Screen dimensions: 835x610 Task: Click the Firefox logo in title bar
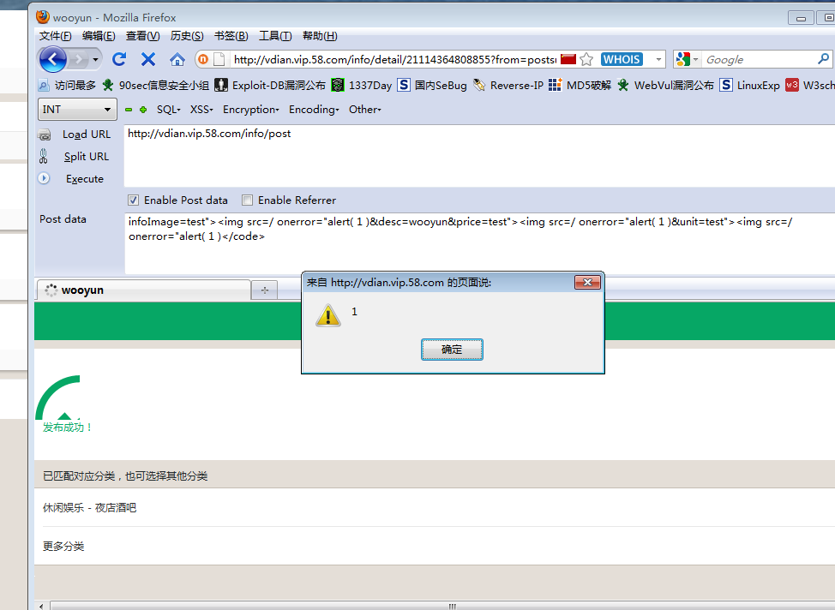(43, 17)
